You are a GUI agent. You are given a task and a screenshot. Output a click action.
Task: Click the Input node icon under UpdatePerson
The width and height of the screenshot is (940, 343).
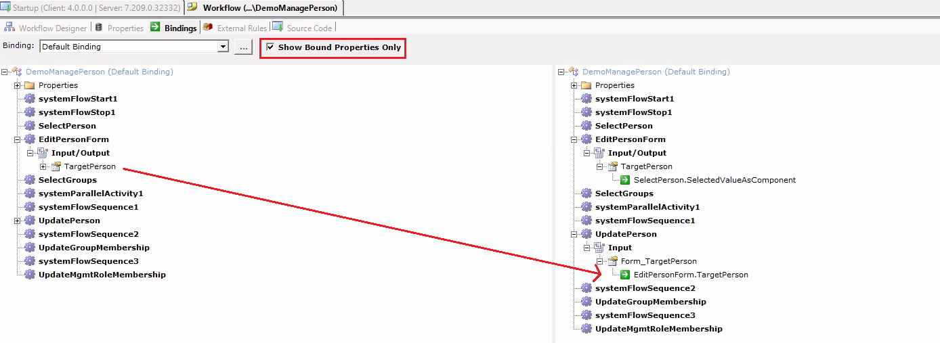tap(599, 248)
